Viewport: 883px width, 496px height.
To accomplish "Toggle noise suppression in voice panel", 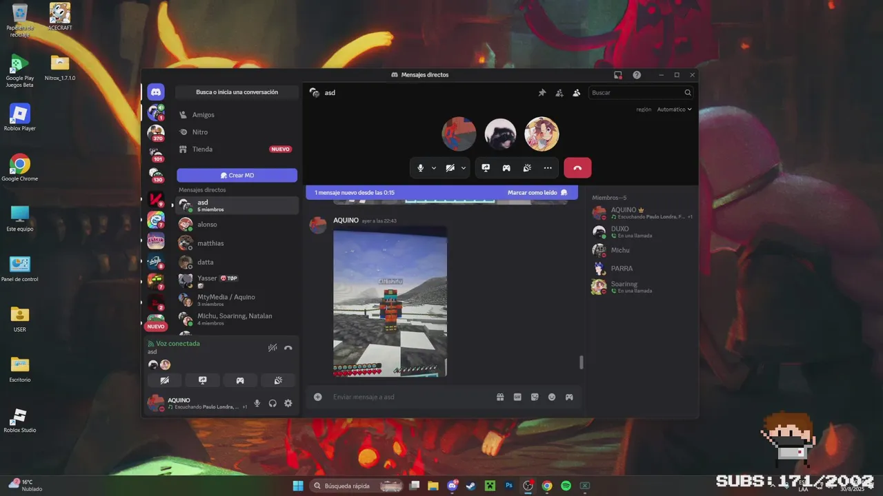I will point(272,348).
